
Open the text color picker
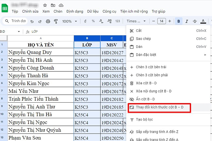click(203, 21)
